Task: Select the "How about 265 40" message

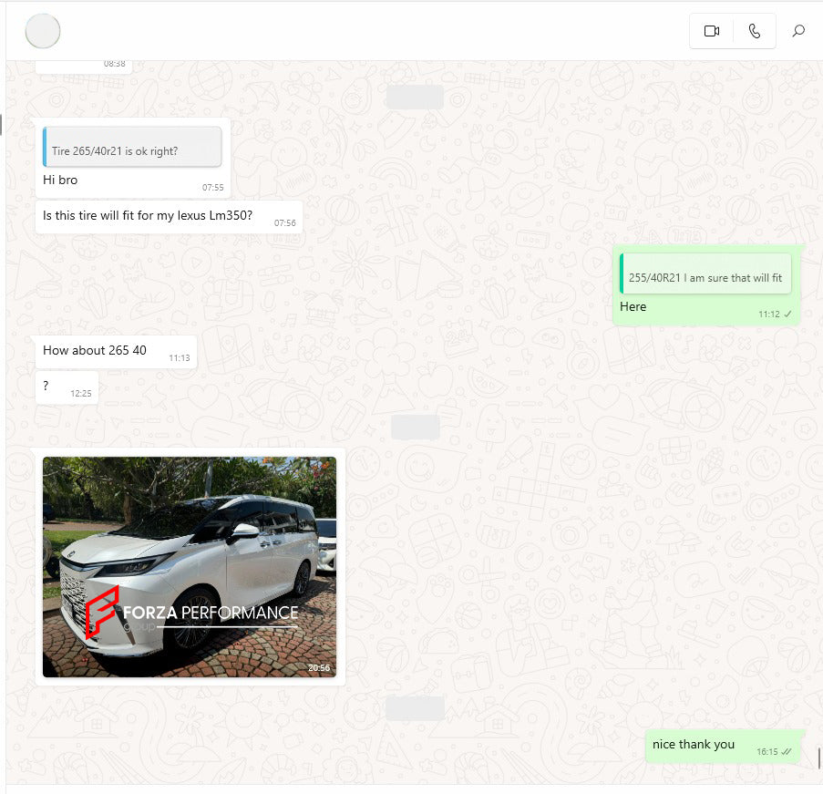Action: pyautogui.click(x=95, y=350)
